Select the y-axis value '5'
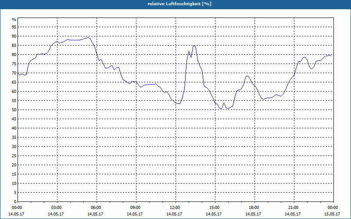351x219 pixels. (x=15, y=193)
